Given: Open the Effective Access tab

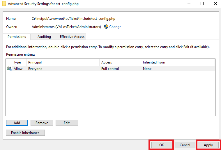Looking at the screenshot, I should point(72,37).
